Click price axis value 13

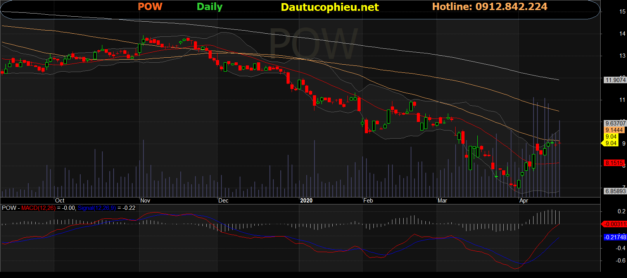click(622, 56)
